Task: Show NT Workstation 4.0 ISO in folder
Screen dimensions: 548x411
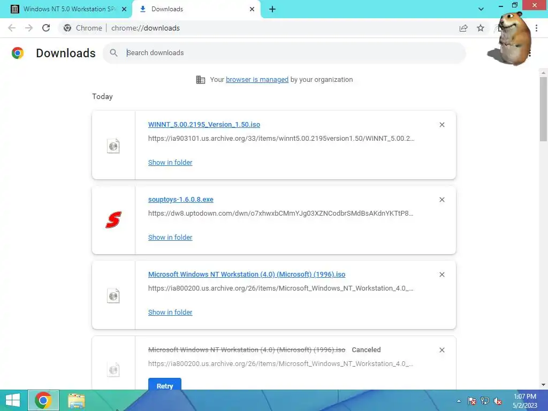Action: [170, 313]
